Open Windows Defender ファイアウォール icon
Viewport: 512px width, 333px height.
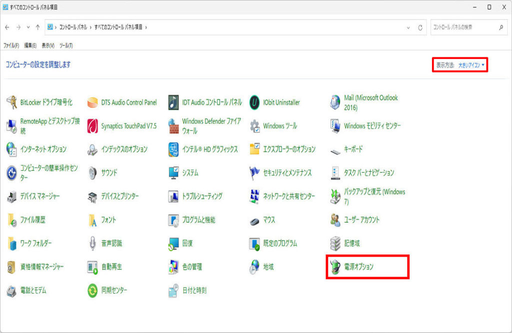tap(173, 126)
